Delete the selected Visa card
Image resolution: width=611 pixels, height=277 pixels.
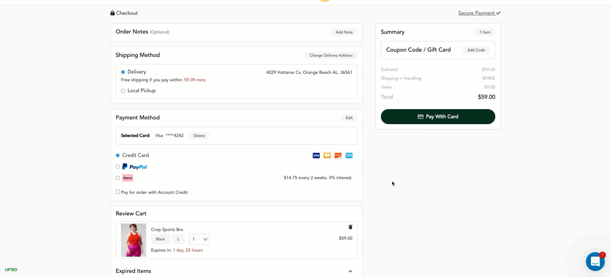[x=199, y=136]
